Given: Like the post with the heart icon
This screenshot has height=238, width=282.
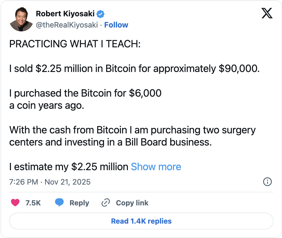Looking at the screenshot, I should coord(15,202).
